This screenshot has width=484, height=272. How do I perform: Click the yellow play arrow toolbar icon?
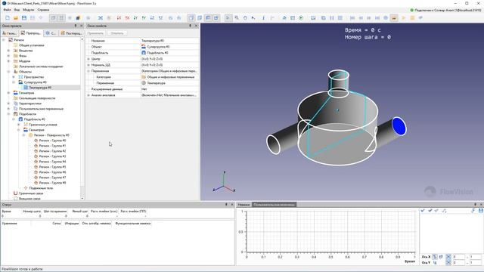tap(403, 18)
